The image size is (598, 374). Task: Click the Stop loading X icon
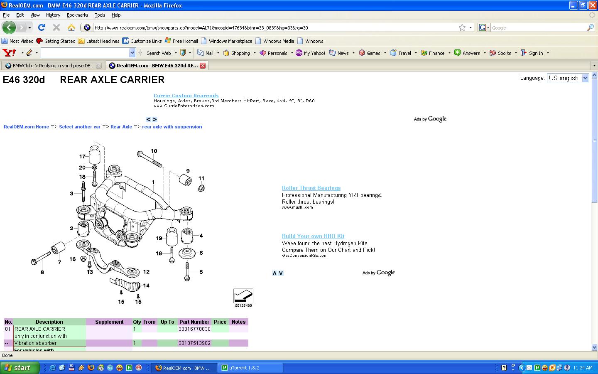(56, 27)
